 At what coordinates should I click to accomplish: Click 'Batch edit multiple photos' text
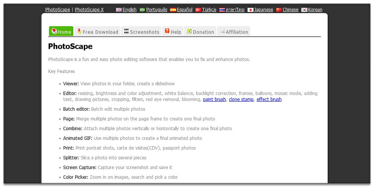point(118,109)
